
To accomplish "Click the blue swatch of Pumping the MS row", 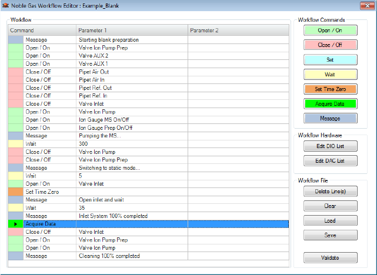I will point(16,136).
